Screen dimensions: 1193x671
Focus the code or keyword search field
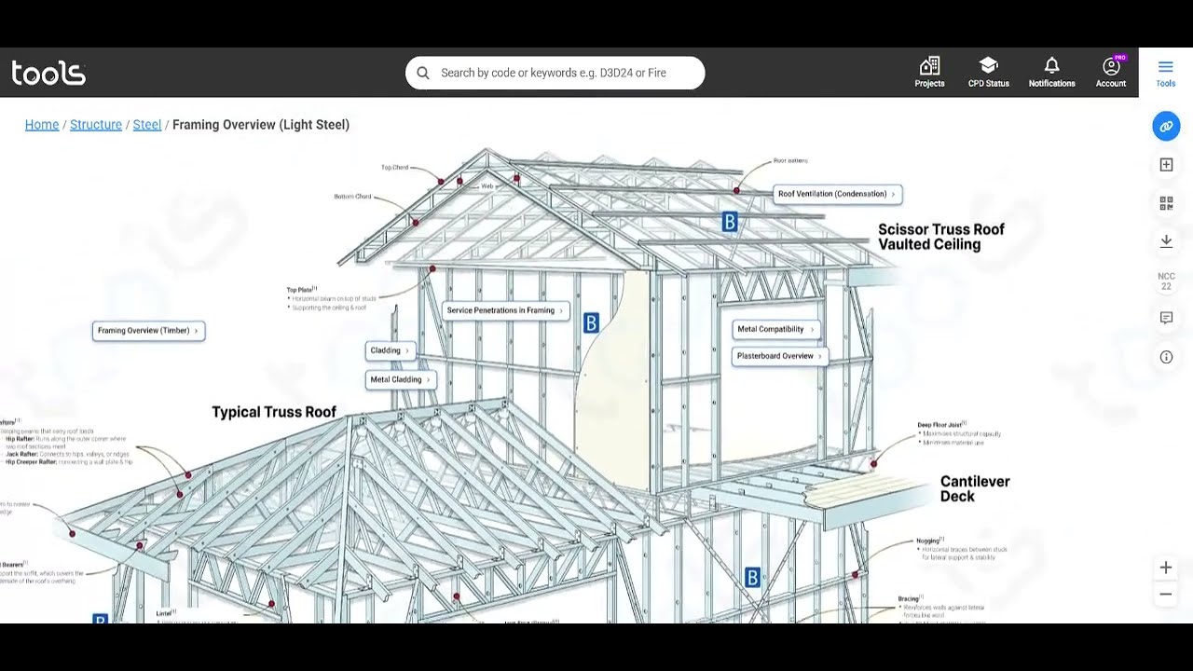(x=555, y=73)
